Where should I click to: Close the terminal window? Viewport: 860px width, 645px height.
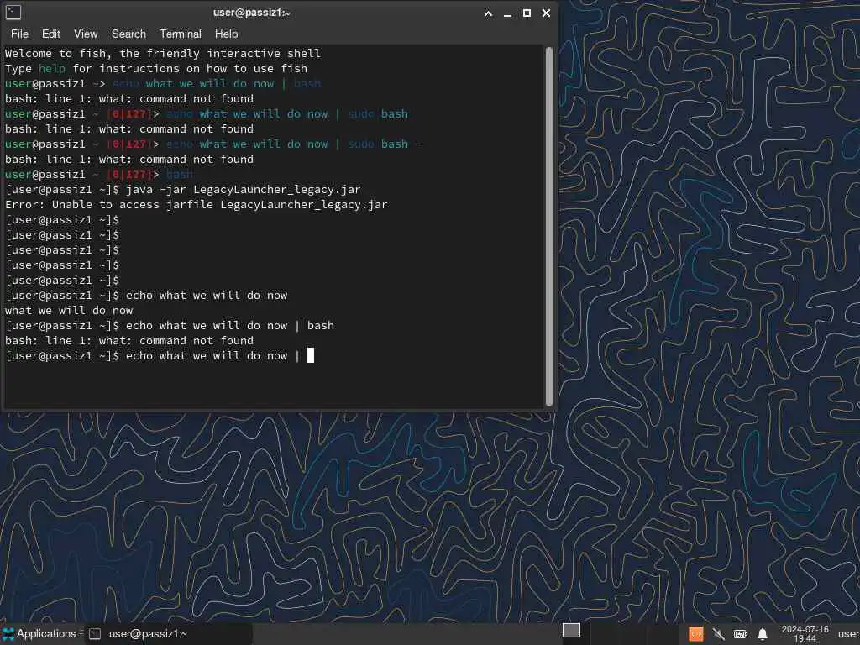tap(546, 13)
